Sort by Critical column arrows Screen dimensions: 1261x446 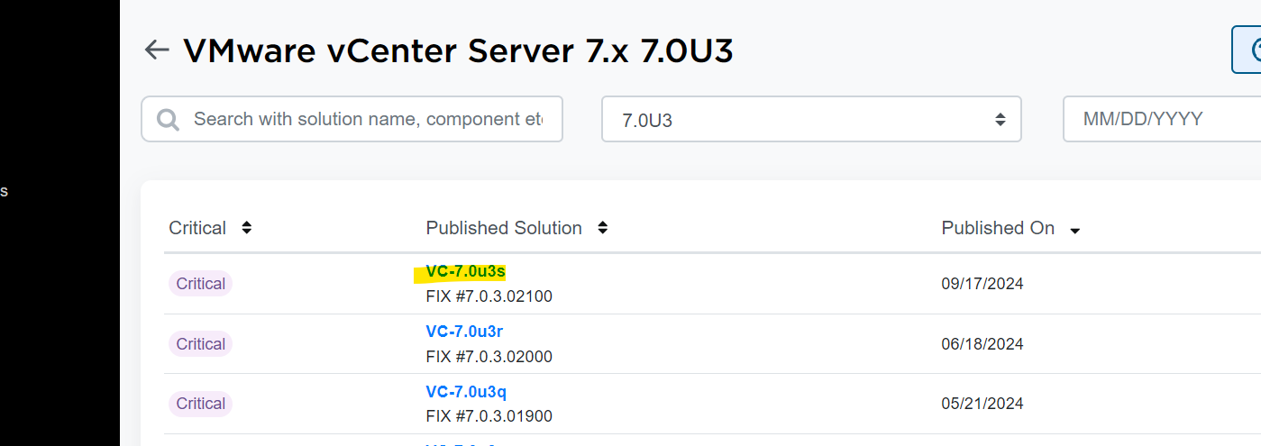click(x=247, y=228)
